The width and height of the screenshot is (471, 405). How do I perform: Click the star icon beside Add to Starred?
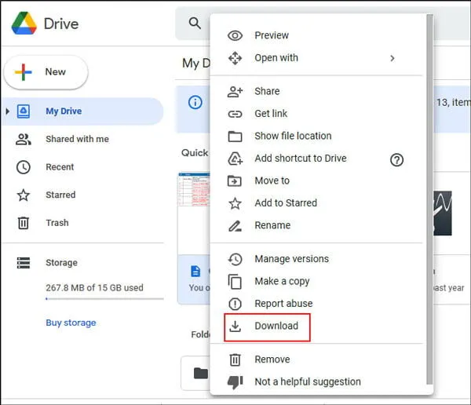235,203
